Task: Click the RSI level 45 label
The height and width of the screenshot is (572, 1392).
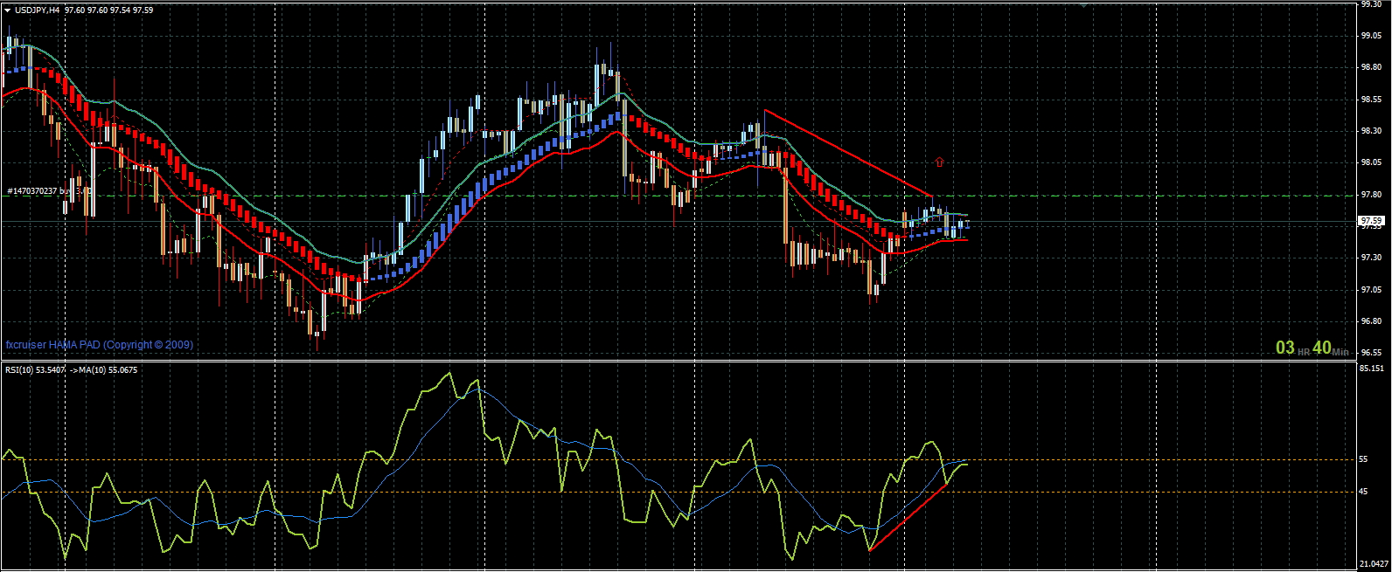Action: coord(1364,492)
